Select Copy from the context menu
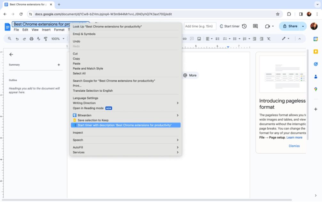 (77, 58)
